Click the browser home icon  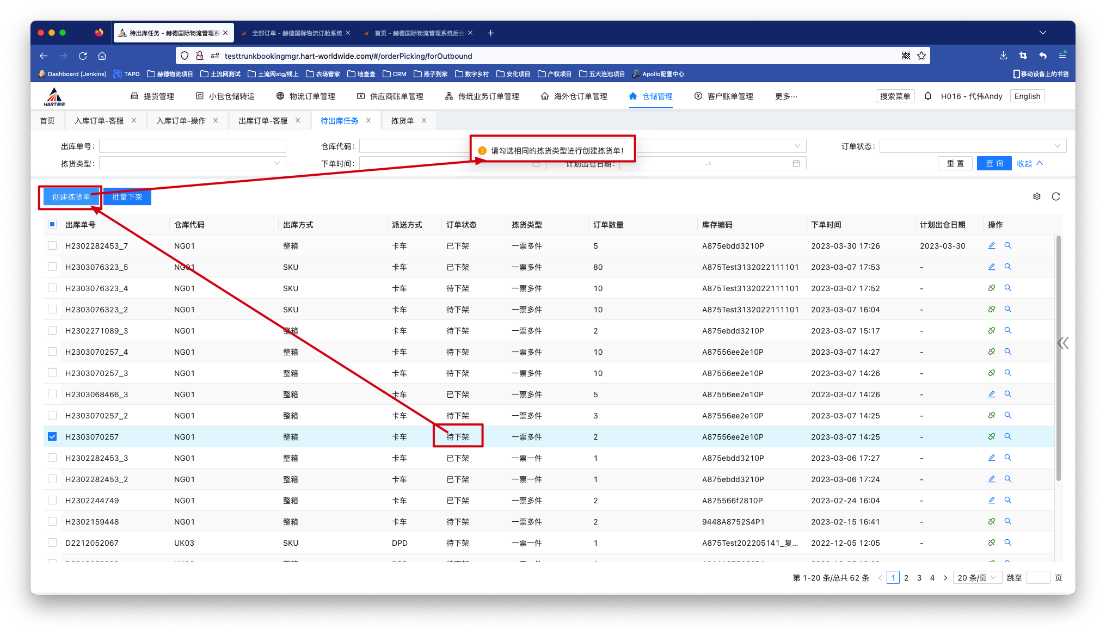click(102, 56)
